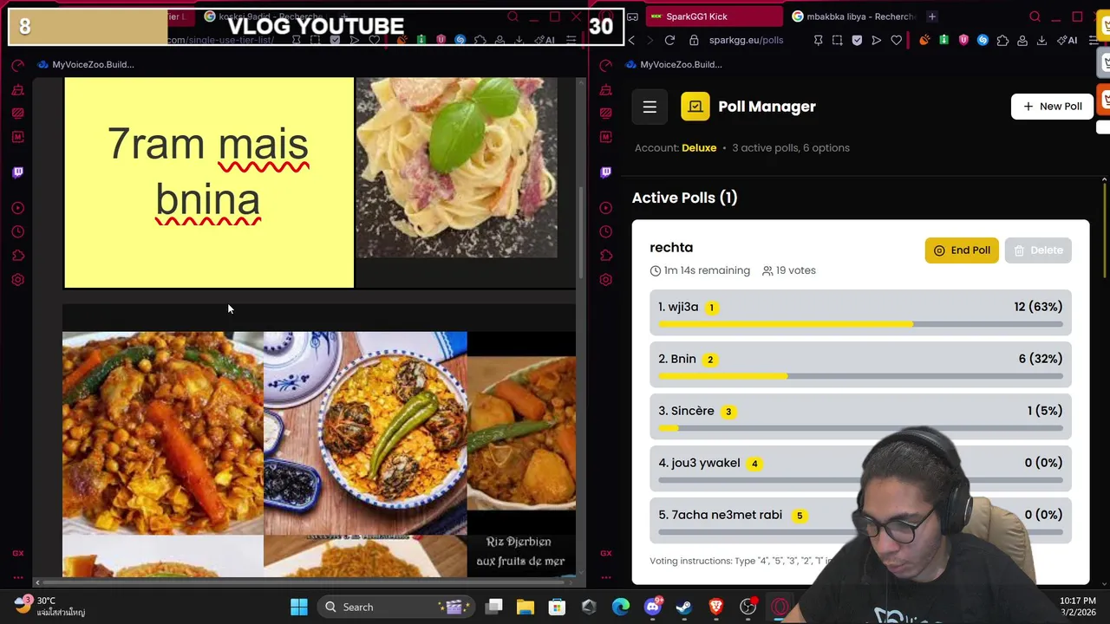Open Twitch in the right window sidebar

(x=606, y=172)
